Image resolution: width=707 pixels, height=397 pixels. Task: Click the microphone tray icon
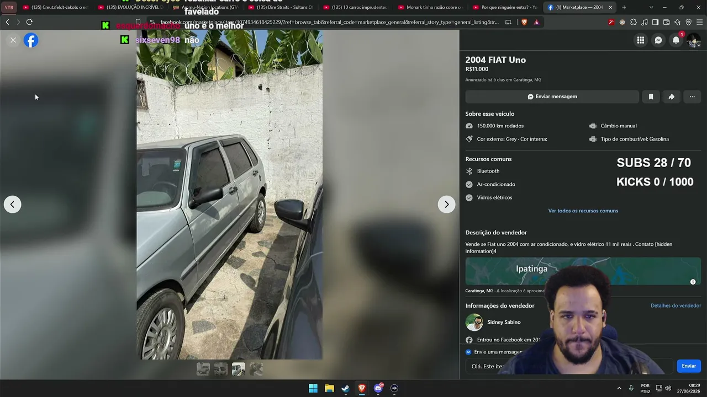coord(631,388)
